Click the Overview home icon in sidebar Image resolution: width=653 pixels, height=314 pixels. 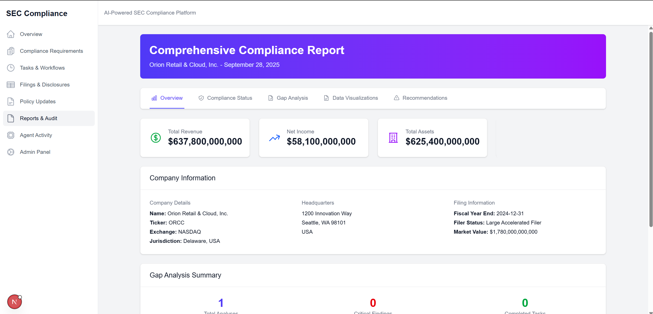click(x=10, y=34)
